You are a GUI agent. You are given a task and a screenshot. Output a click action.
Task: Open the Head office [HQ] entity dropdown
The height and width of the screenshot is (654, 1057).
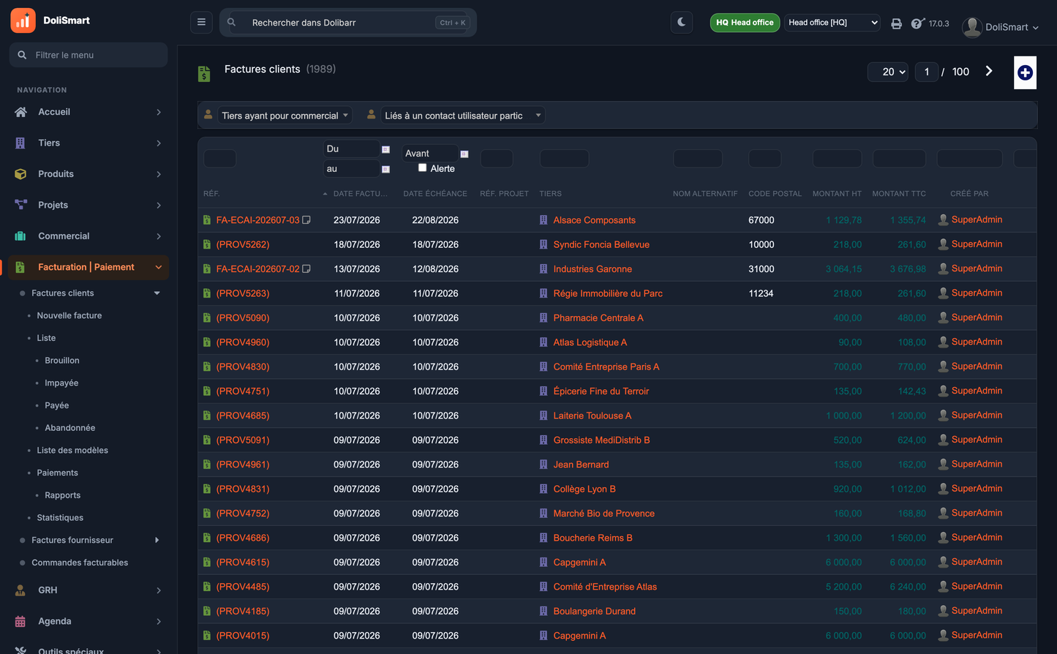832,23
